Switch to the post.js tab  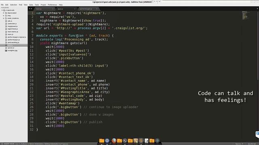66,9
